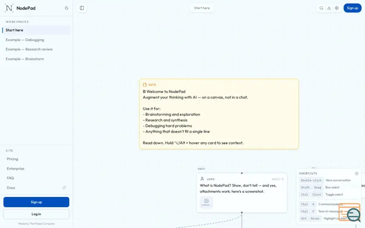Click the 'main' branch label above card
The width and height of the screenshot is (365, 228).
tap(201, 168)
